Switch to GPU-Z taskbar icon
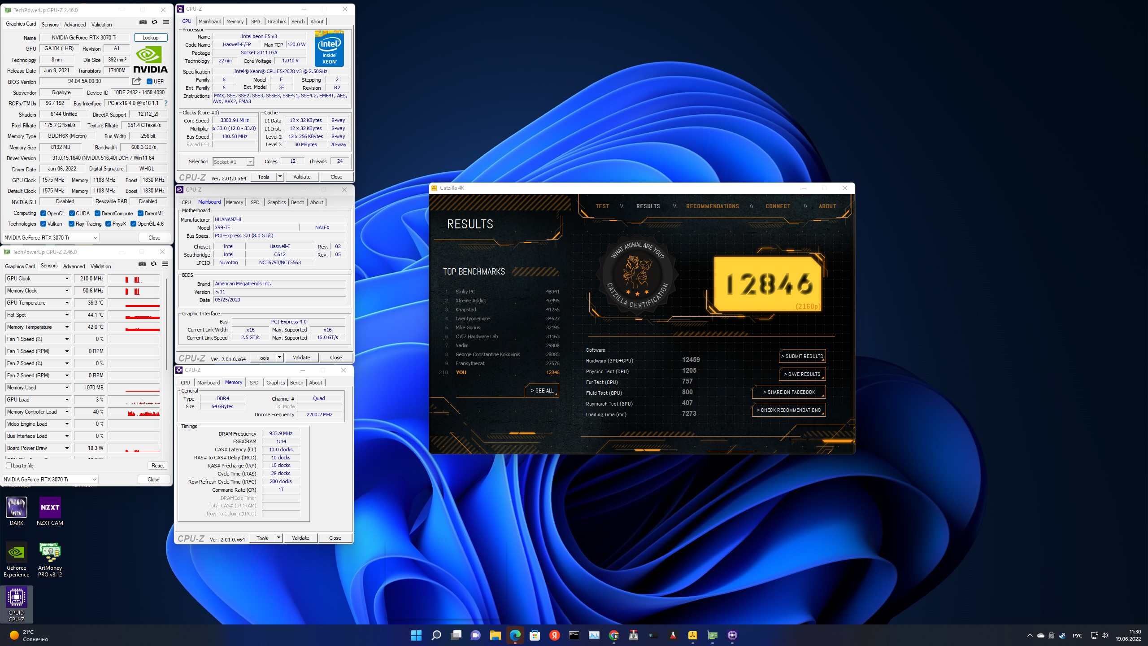Image resolution: width=1148 pixels, height=646 pixels. tap(713, 635)
